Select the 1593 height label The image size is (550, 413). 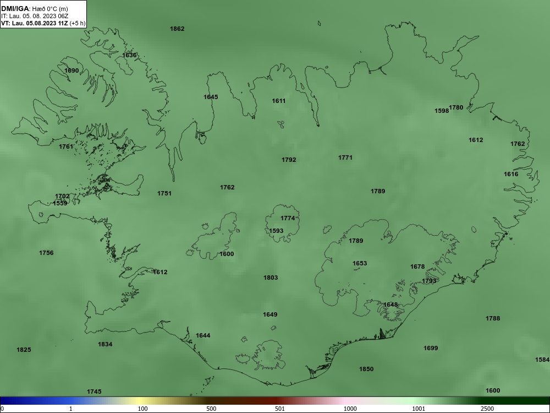[276, 231]
